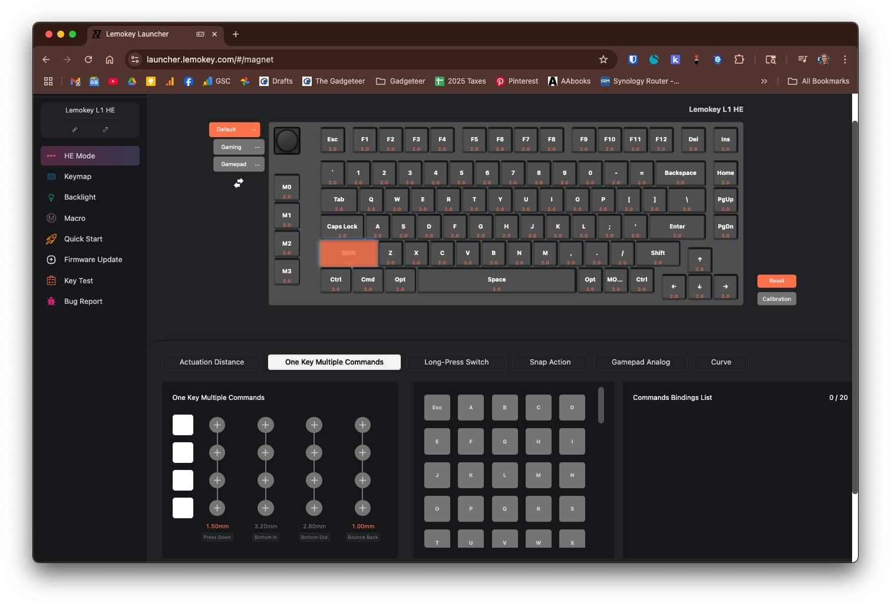The image size is (891, 606).
Task: Click the orange Reset button
Action: [x=777, y=281]
